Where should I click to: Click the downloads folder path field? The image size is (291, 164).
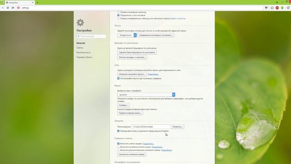coord(151,127)
